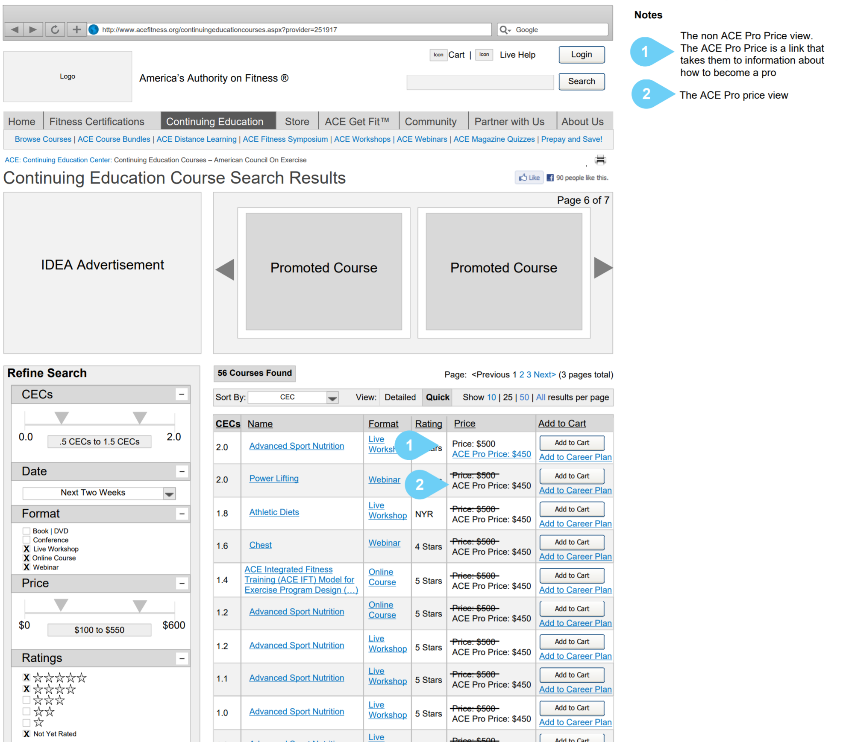Click the plus add-bookmark browser button
Screen dimensions: 849x742
click(76, 29)
